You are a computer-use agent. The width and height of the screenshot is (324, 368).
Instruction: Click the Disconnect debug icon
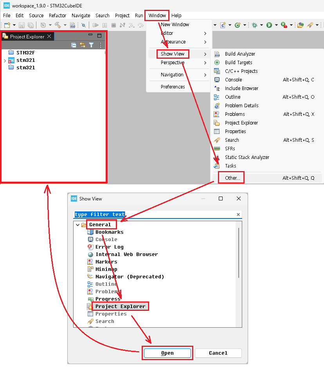[x=122, y=25]
